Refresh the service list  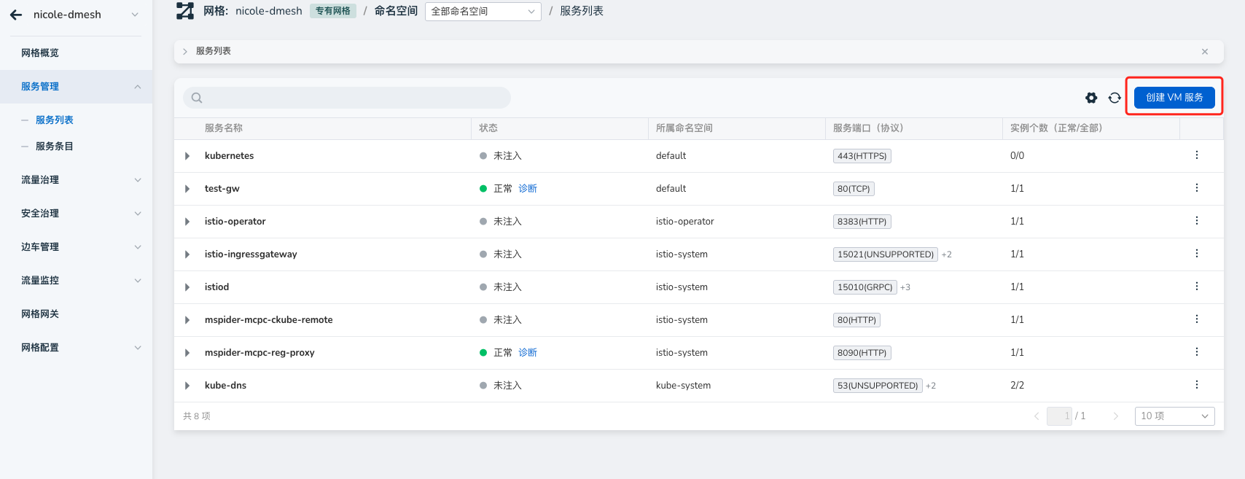1115,98
